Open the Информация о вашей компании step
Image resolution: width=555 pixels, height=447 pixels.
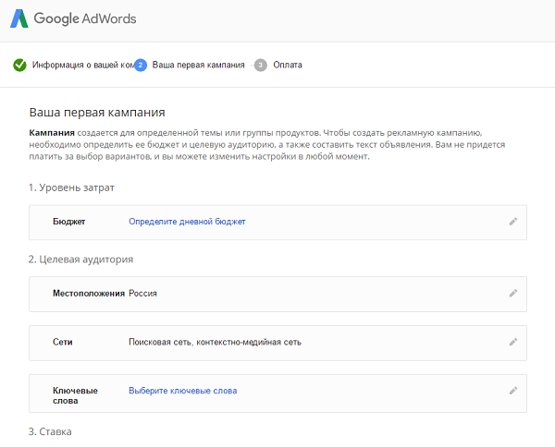point(83,65)
